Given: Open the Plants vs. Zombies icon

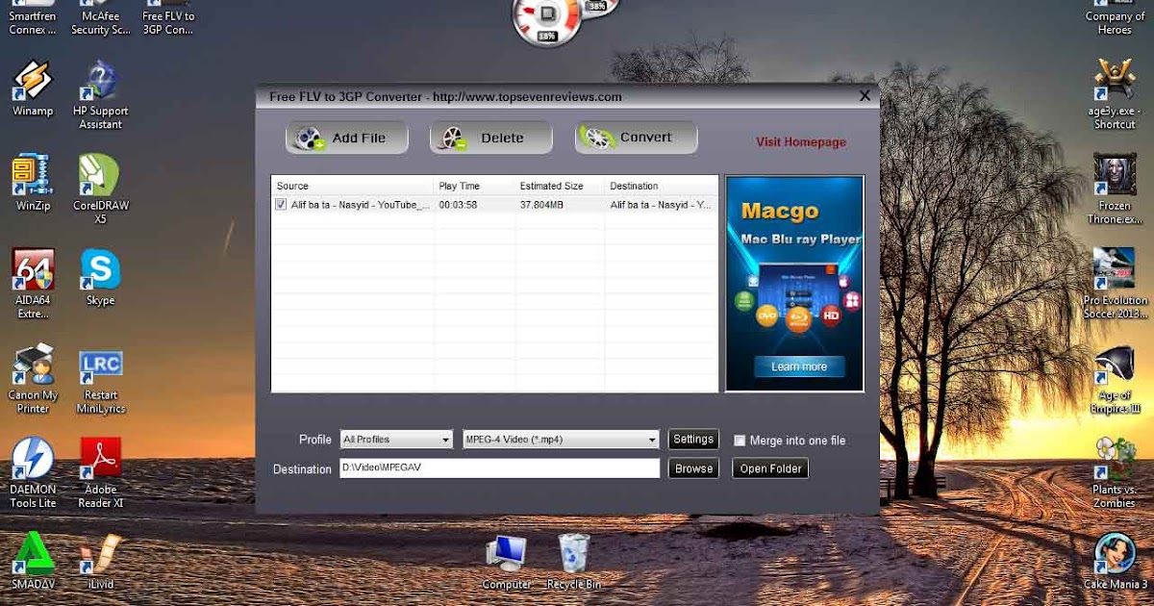Looking at the screenshot, I should (1116, 472).
